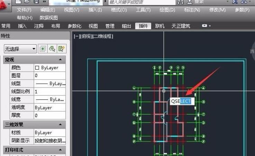Image resolution: width=255 pixels, height=156 pixels.
Task: Open the 修改(M) menu
Action: pyautogui.click(x=217, y=10)
